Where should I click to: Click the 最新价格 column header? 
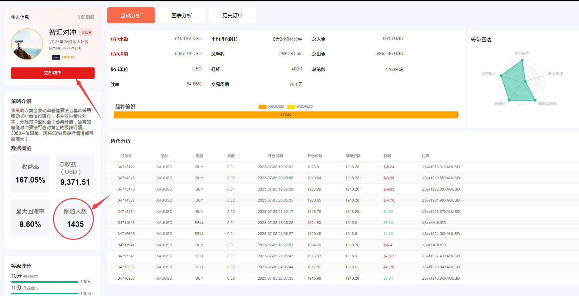coord(353,156)
